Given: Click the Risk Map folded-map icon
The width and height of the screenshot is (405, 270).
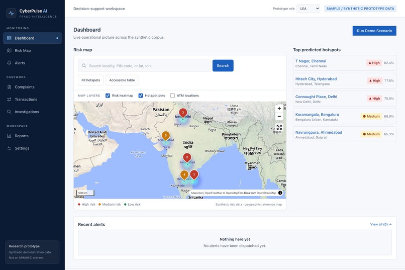Looking at the screenshot, I should coord(10,50).
